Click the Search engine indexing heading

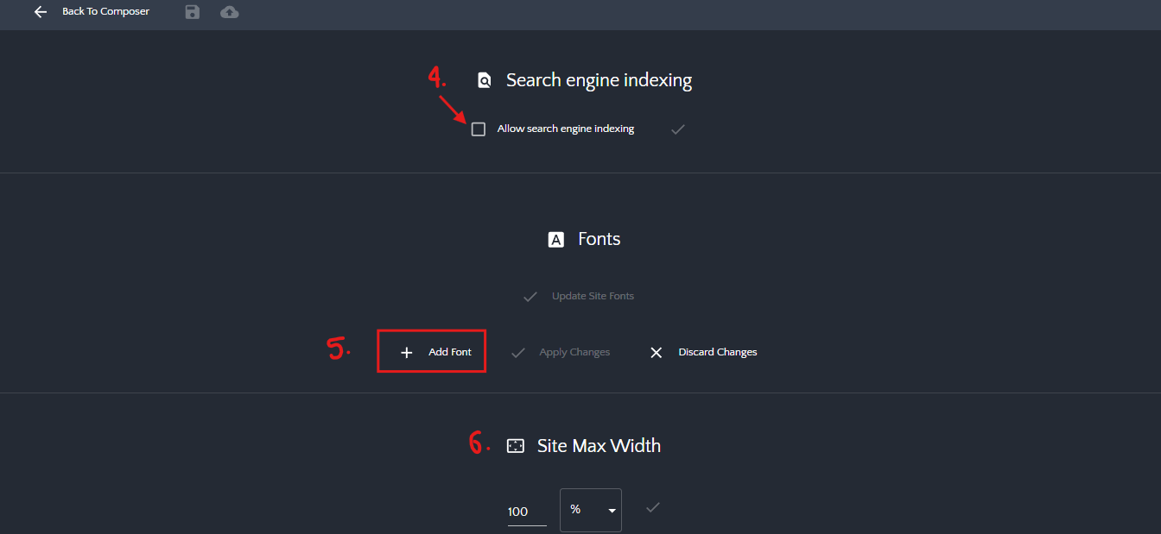pyautogui.click(x=599, y=81)
